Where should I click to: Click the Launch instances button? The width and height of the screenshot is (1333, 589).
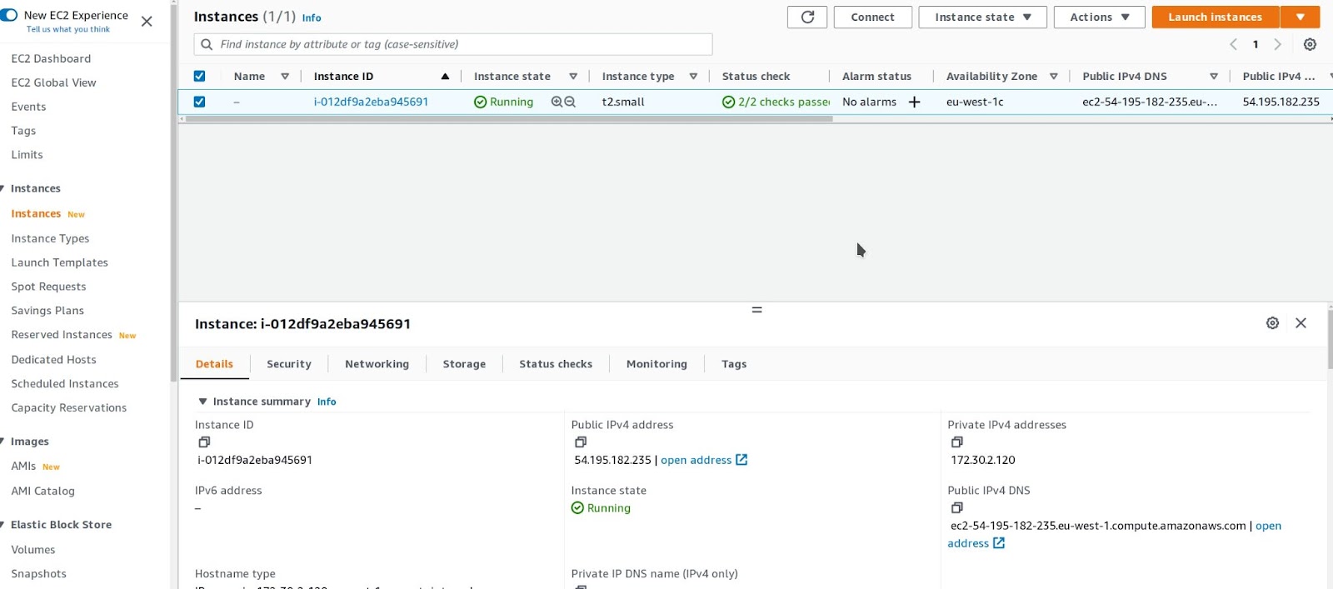tap(1215, 17)
